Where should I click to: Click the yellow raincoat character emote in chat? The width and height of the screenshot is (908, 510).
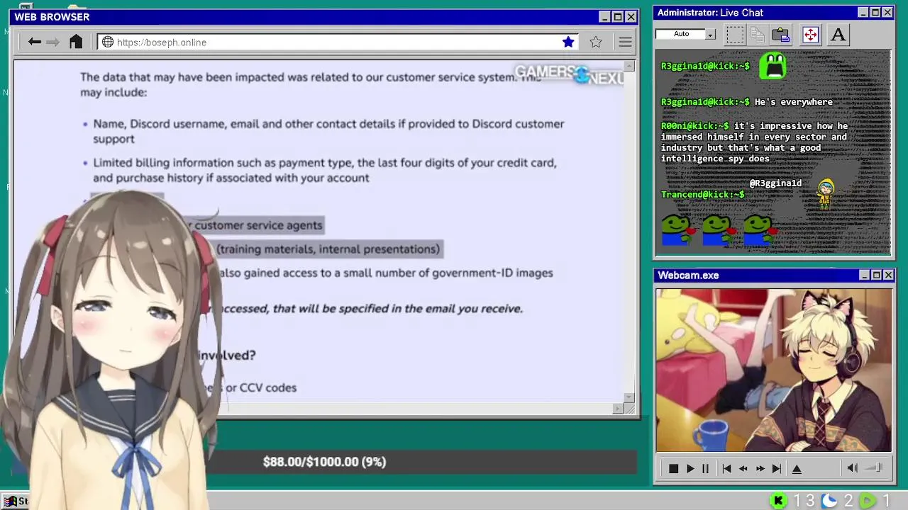click(x=825, y=194)
